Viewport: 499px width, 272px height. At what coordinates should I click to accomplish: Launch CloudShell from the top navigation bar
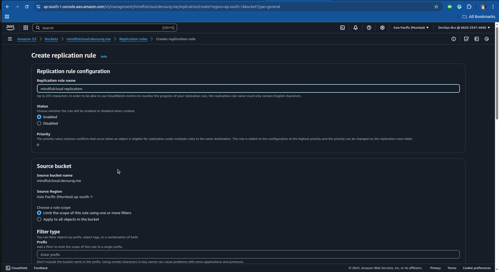(x=342, y=28)
